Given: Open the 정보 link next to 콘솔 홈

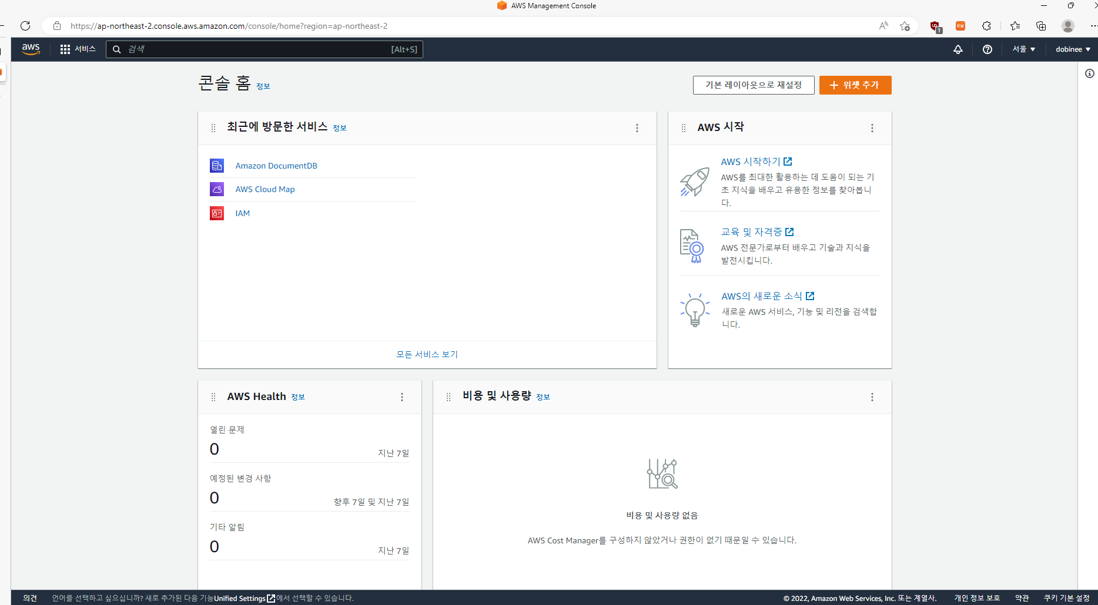Looking at the screenshot, I should [263, 86].
